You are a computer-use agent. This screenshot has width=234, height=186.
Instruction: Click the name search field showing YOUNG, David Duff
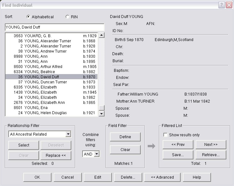[x=54, y=27]
